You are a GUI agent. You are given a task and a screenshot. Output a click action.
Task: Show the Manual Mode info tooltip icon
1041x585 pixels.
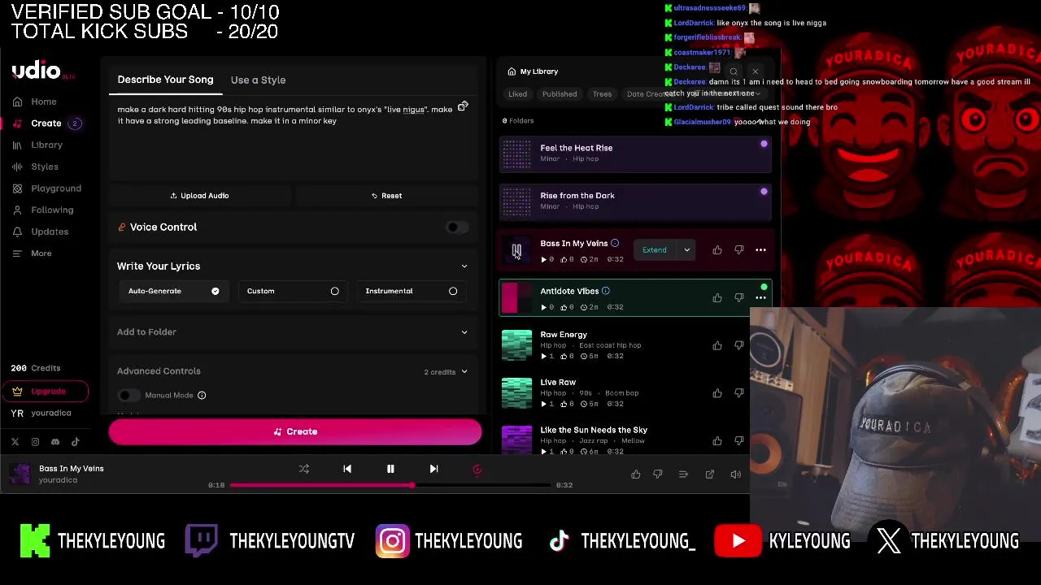tap(202, 396)
